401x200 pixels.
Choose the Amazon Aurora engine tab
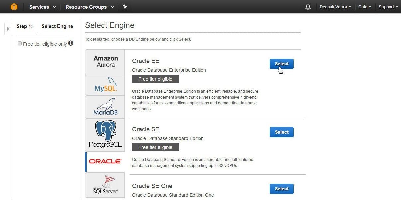pos(105,62)
